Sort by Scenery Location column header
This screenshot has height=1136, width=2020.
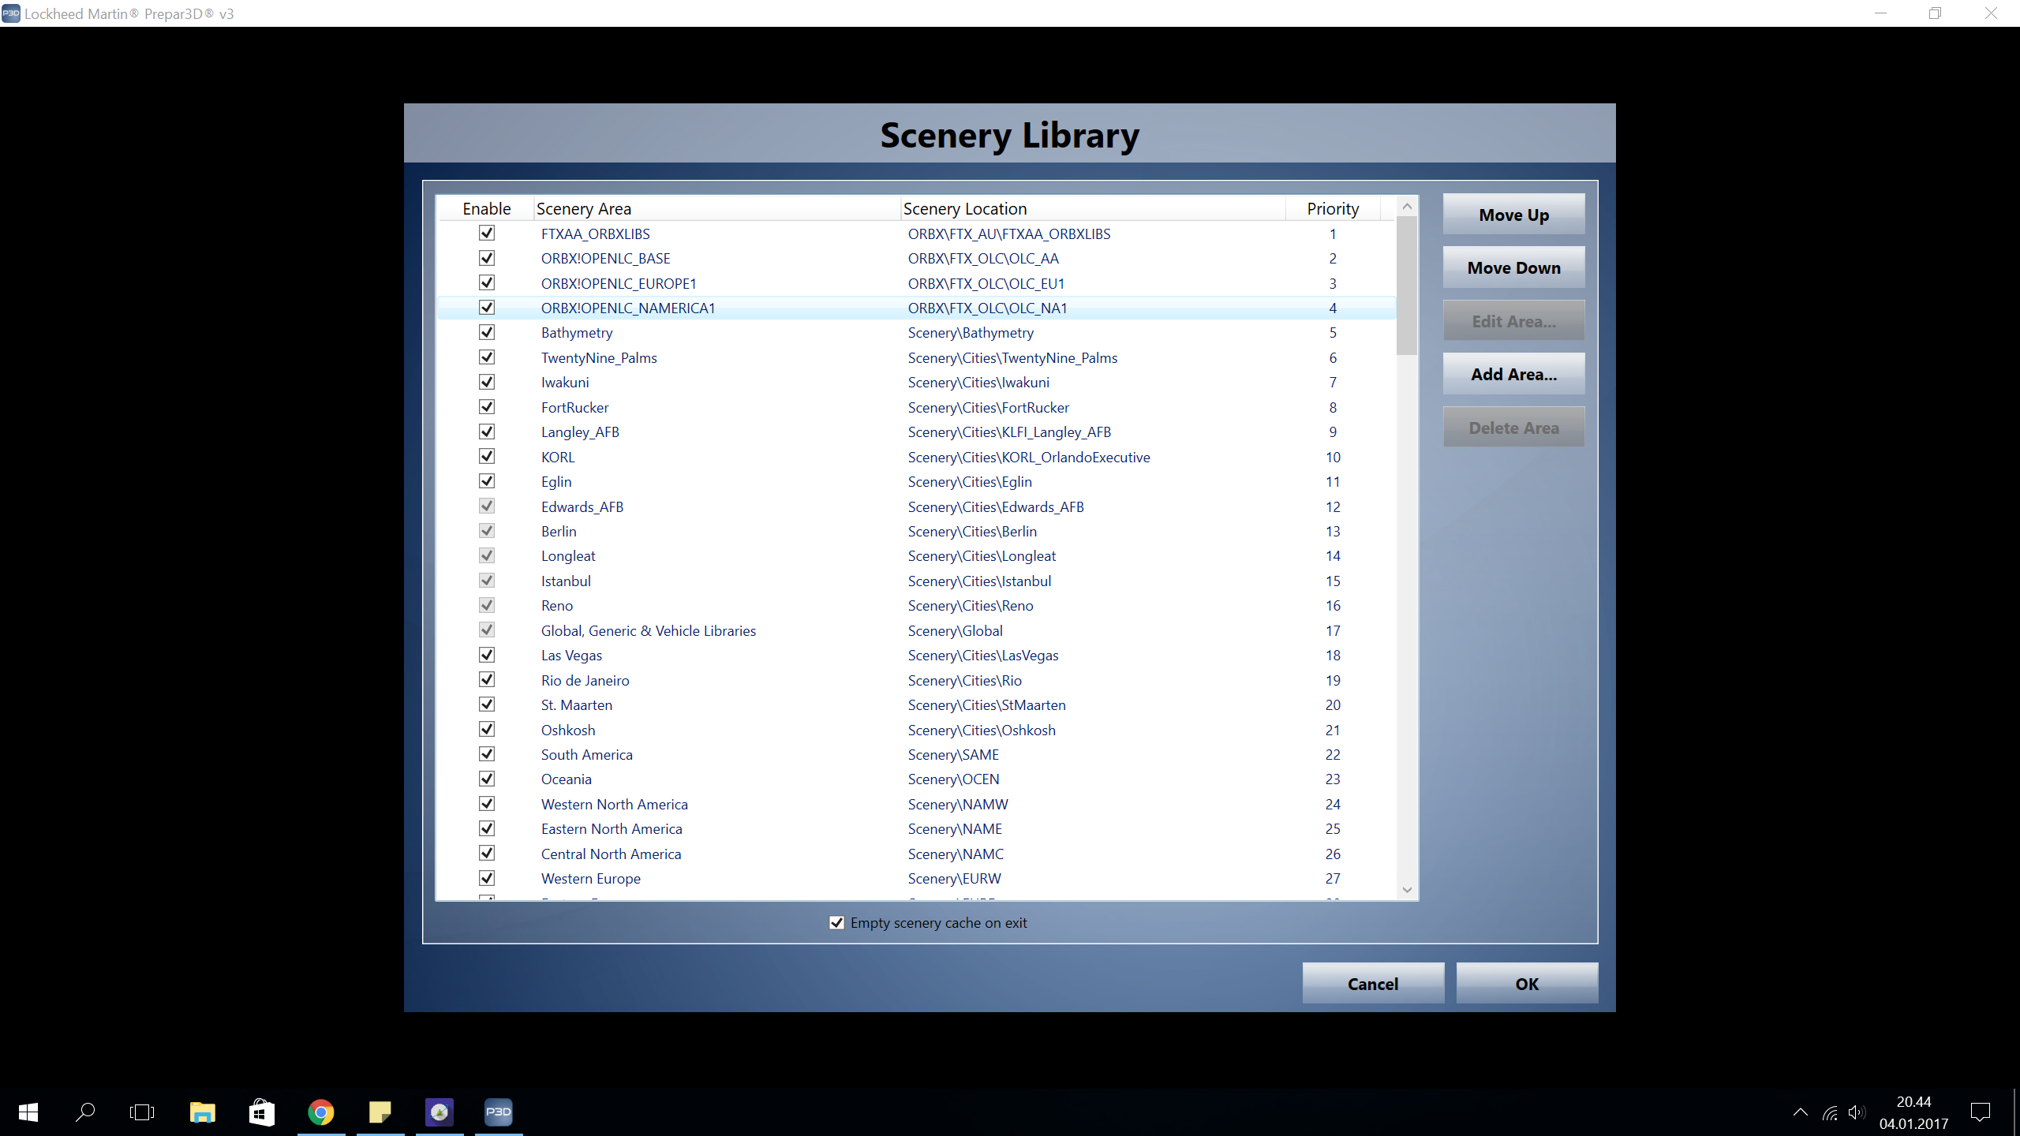click(1093, 208)
